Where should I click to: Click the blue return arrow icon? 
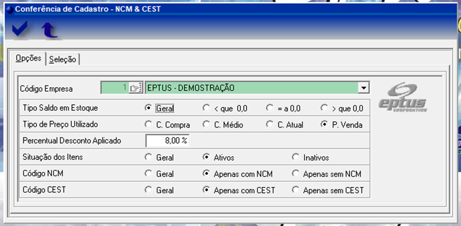[49, 30]
